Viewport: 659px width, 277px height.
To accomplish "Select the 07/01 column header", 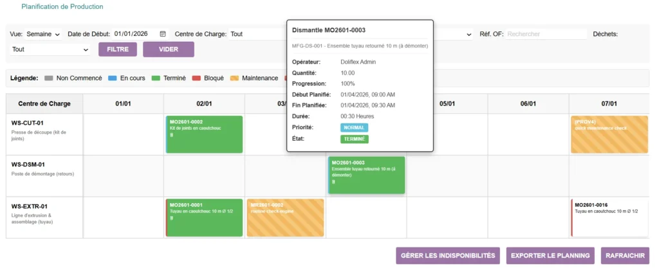I will pos(609,103).
